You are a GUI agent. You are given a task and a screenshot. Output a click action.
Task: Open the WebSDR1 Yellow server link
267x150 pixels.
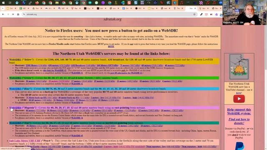15,60
